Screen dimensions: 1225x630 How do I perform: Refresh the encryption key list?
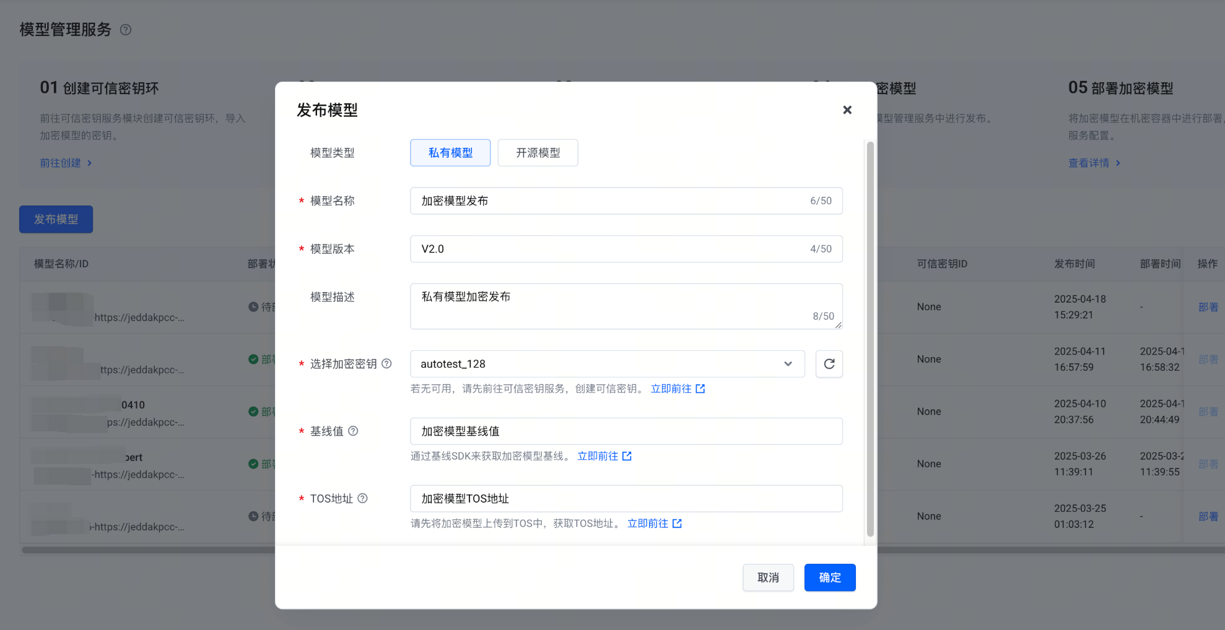[829, 364]
